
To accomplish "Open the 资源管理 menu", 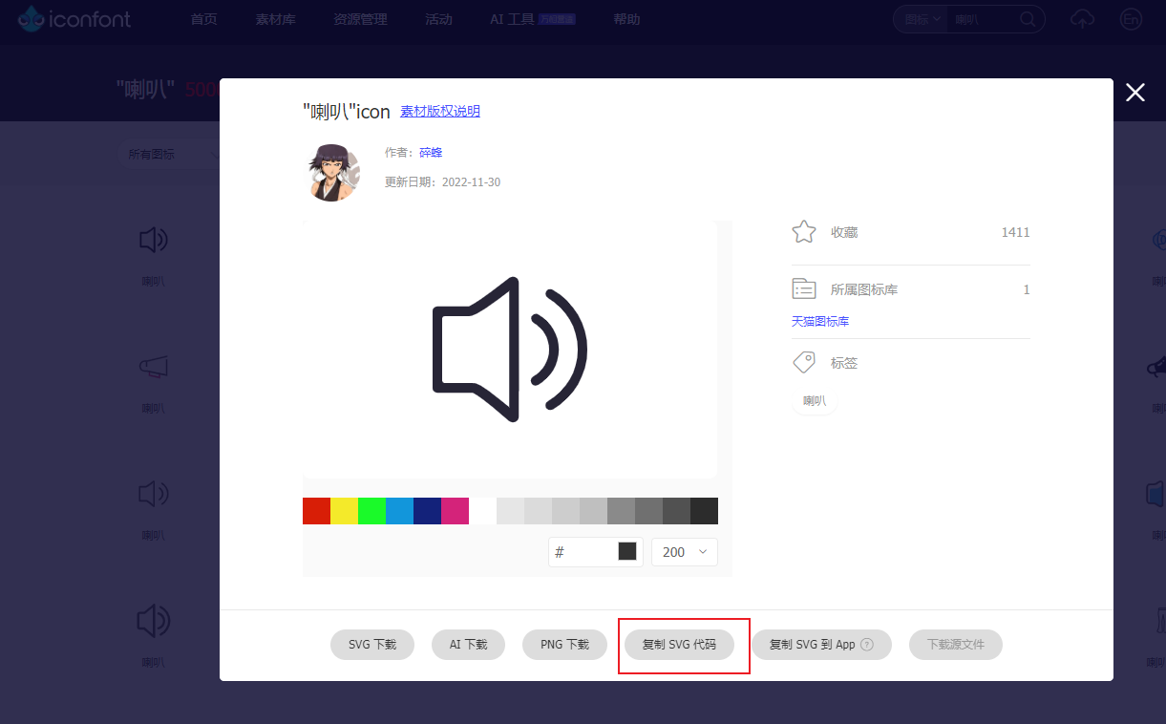I will coord(361,19).
